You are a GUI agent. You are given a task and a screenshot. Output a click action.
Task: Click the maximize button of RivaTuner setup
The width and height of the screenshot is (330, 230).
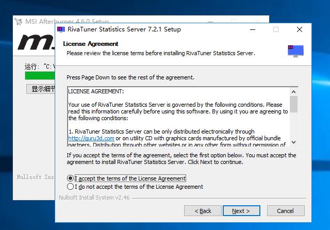tap(276, 29)
